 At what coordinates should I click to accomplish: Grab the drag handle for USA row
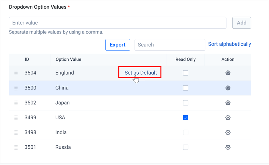click(x=16, y=118)
